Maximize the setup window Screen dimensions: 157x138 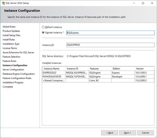[x=143, y=3]
